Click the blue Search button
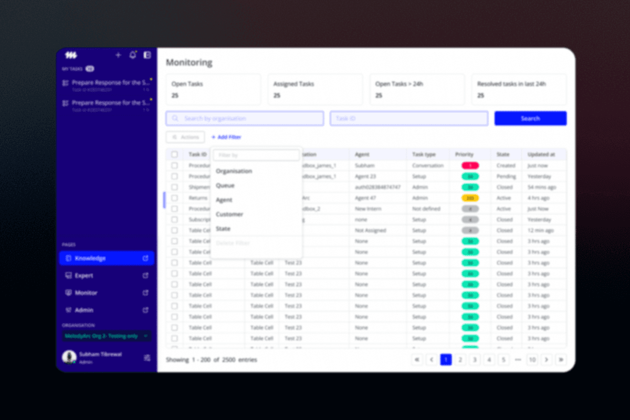The height and width of the screenshot is (420, 630). [530, 119]
